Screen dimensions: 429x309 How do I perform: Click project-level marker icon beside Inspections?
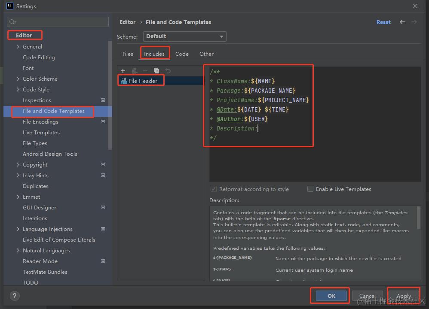tap(103, 100)
